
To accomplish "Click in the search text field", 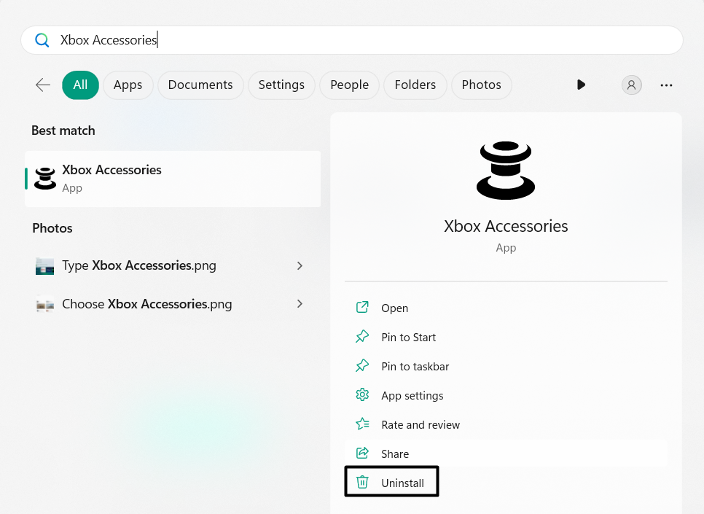I will click(364, 40).
